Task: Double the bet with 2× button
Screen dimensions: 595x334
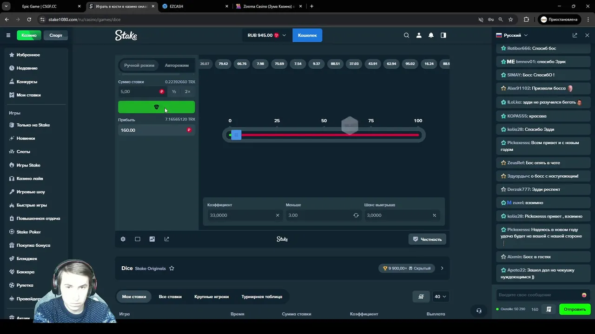Action: [x=187, y=92]
